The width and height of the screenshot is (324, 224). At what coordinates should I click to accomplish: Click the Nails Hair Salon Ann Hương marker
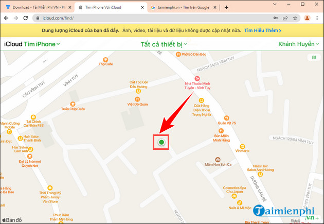pos(260,174)
